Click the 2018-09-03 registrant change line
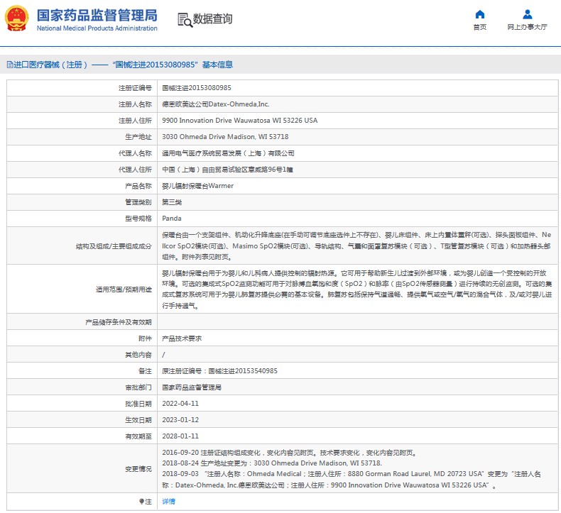This screenshot has height=513, width=561. 352,480
